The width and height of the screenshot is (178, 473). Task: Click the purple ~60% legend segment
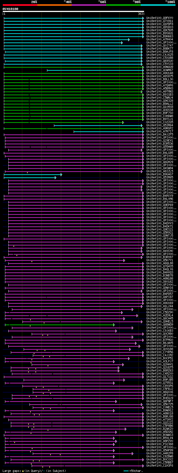(89, 5)
